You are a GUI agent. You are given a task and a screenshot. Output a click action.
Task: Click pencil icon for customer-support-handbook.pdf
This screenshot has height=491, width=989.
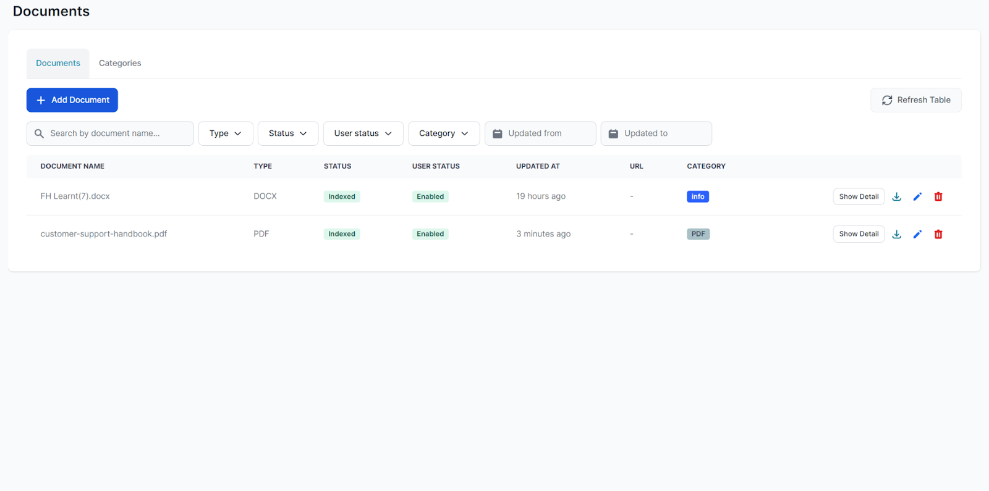(x=917, y=234)
